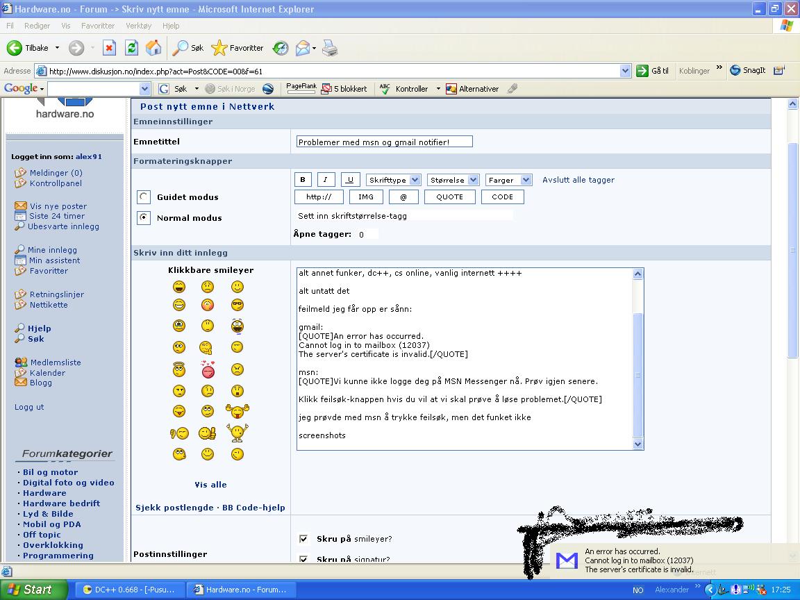Open the Fil menu
The width and height of the screenshot is (800, 600).
(x=10, y=26)
